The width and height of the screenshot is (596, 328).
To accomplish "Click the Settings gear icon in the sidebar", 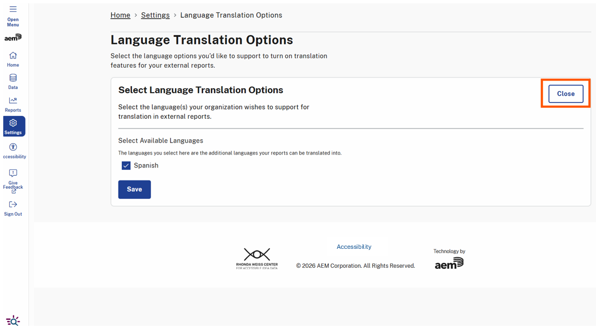I will (x=12, y=123).
